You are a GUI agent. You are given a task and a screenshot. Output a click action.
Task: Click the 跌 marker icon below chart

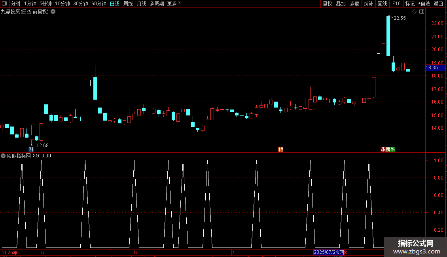(x=393, y=149)
